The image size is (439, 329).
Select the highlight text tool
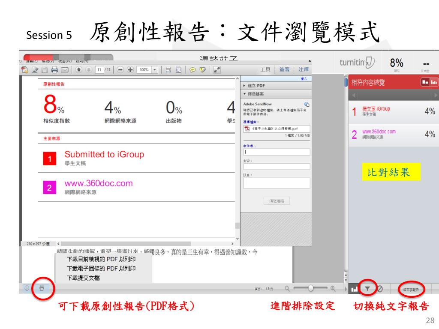[x=202, y=70]
